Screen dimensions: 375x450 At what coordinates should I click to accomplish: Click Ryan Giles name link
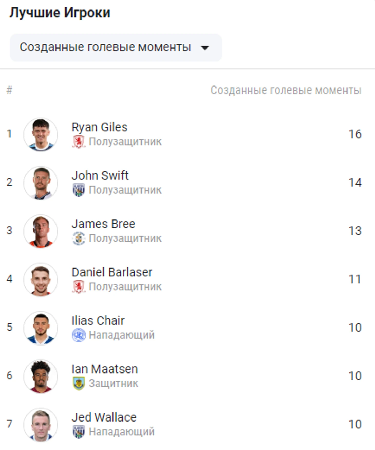coord(99,127)
